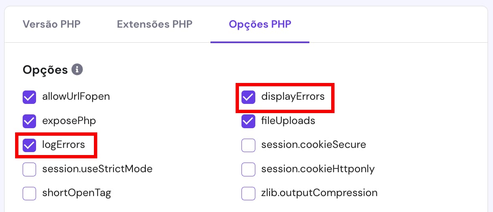Click the allowUrlFopen label text
This screenshot has height=212, width=493.
[x=76, y=97]
